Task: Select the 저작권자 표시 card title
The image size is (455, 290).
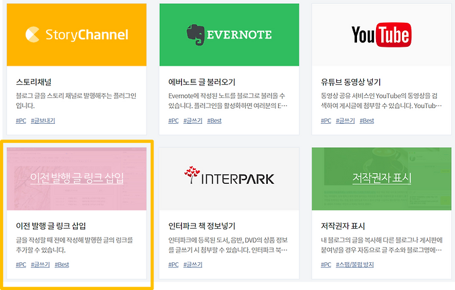Action: (x=343, y=226)
